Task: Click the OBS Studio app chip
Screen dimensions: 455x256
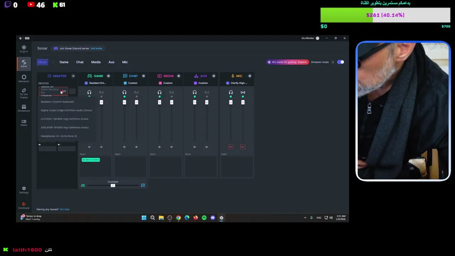Action: pyautogui.click(x=91, y=160)
